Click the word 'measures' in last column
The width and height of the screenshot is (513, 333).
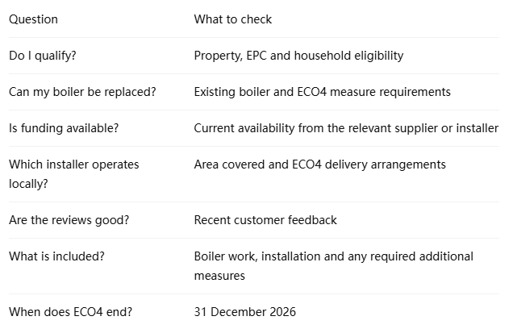(219, 276)
